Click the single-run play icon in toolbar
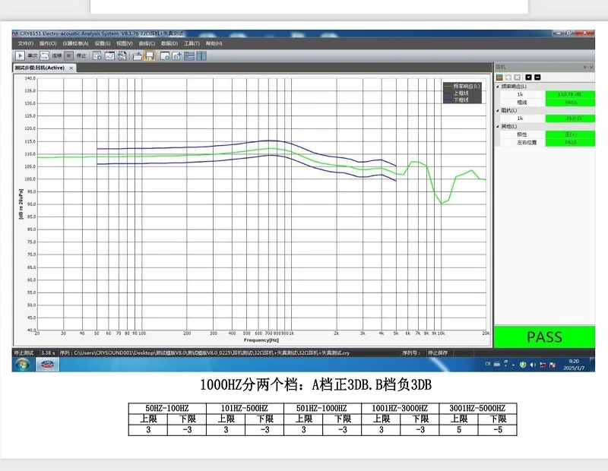This screenshot has width=608, height=471. pos(21,55)
